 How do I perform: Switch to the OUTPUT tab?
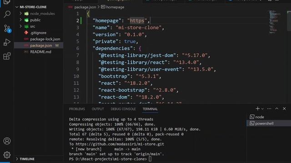(98, 109)
